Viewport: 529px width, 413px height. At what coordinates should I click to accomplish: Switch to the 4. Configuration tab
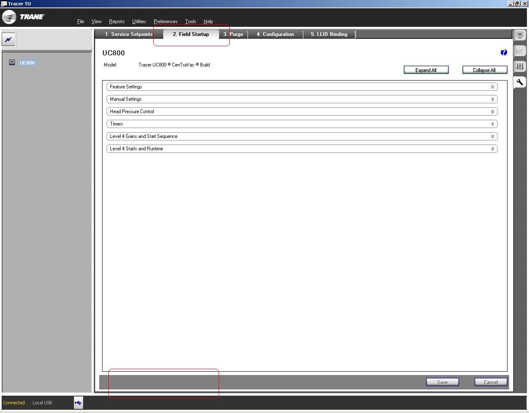(x=275, y=34)
